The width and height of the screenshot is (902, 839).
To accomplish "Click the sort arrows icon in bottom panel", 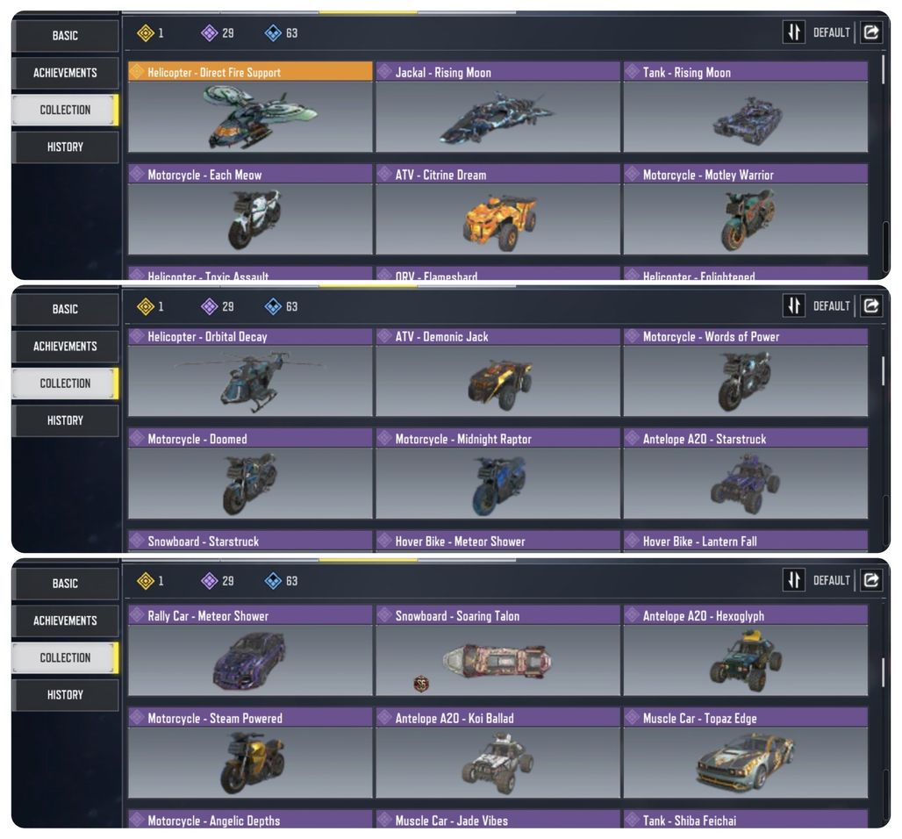I will pyautogui.click(x=794, y=580).
